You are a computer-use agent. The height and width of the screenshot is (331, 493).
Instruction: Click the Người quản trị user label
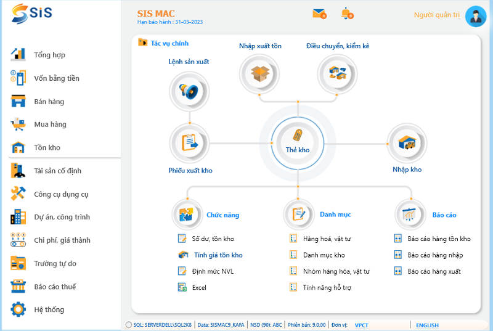pyautogui.click(x=436, y=15)
